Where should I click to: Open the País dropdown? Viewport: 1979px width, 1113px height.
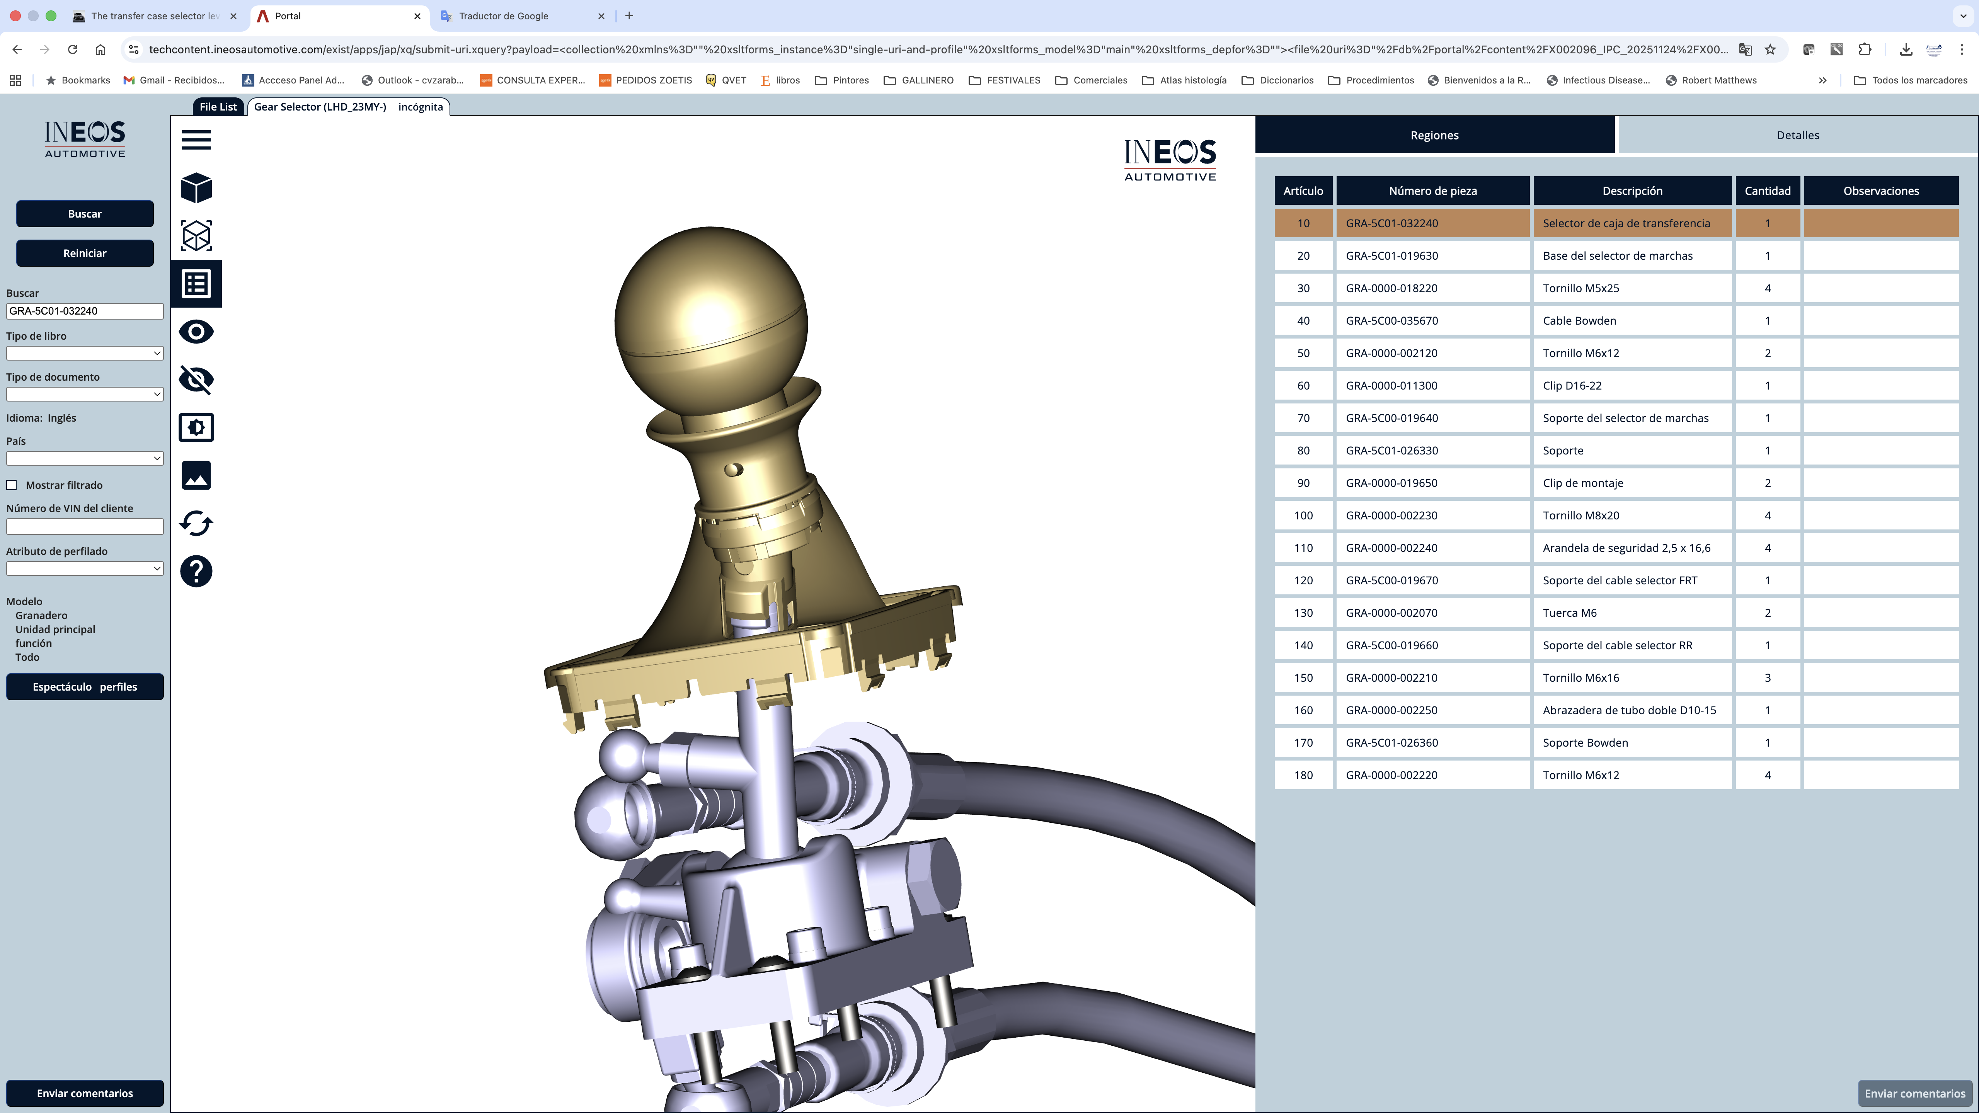[x=85, y=459]
